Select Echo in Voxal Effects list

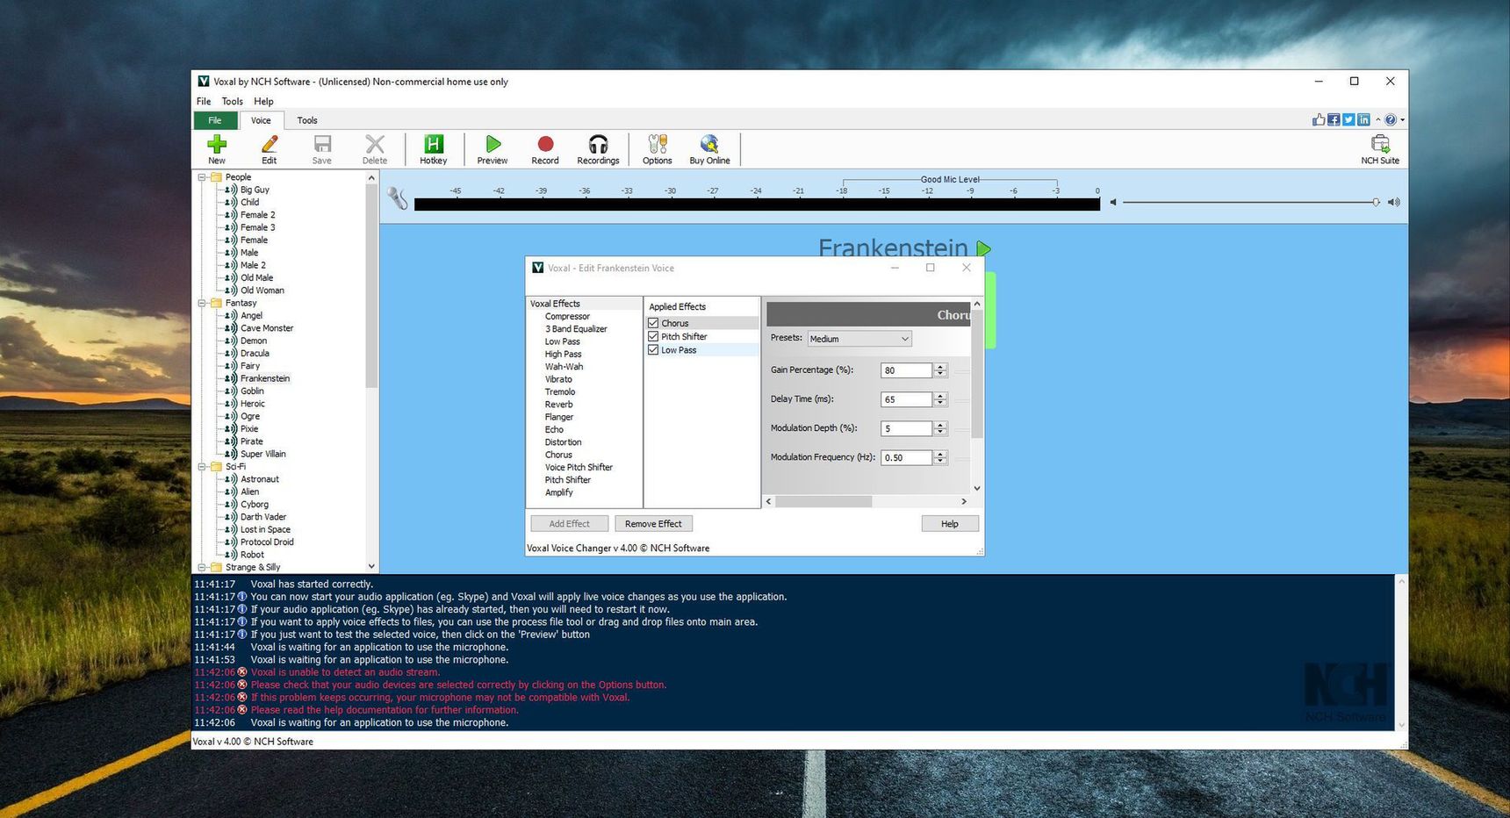click(x=554, y=429)
